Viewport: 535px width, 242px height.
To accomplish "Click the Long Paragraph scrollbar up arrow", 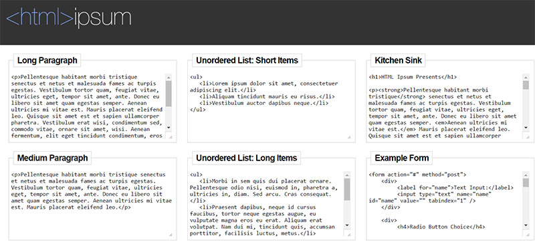I will pyautogui.click(x=169, y=77).
